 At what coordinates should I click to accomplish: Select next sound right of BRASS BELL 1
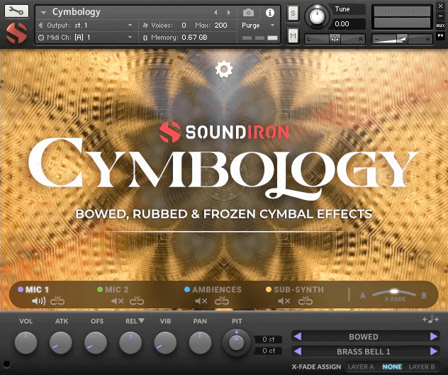(x=434, y=352)
